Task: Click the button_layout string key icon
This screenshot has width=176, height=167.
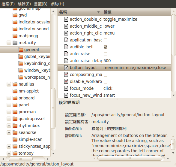Action: (66, 68)
